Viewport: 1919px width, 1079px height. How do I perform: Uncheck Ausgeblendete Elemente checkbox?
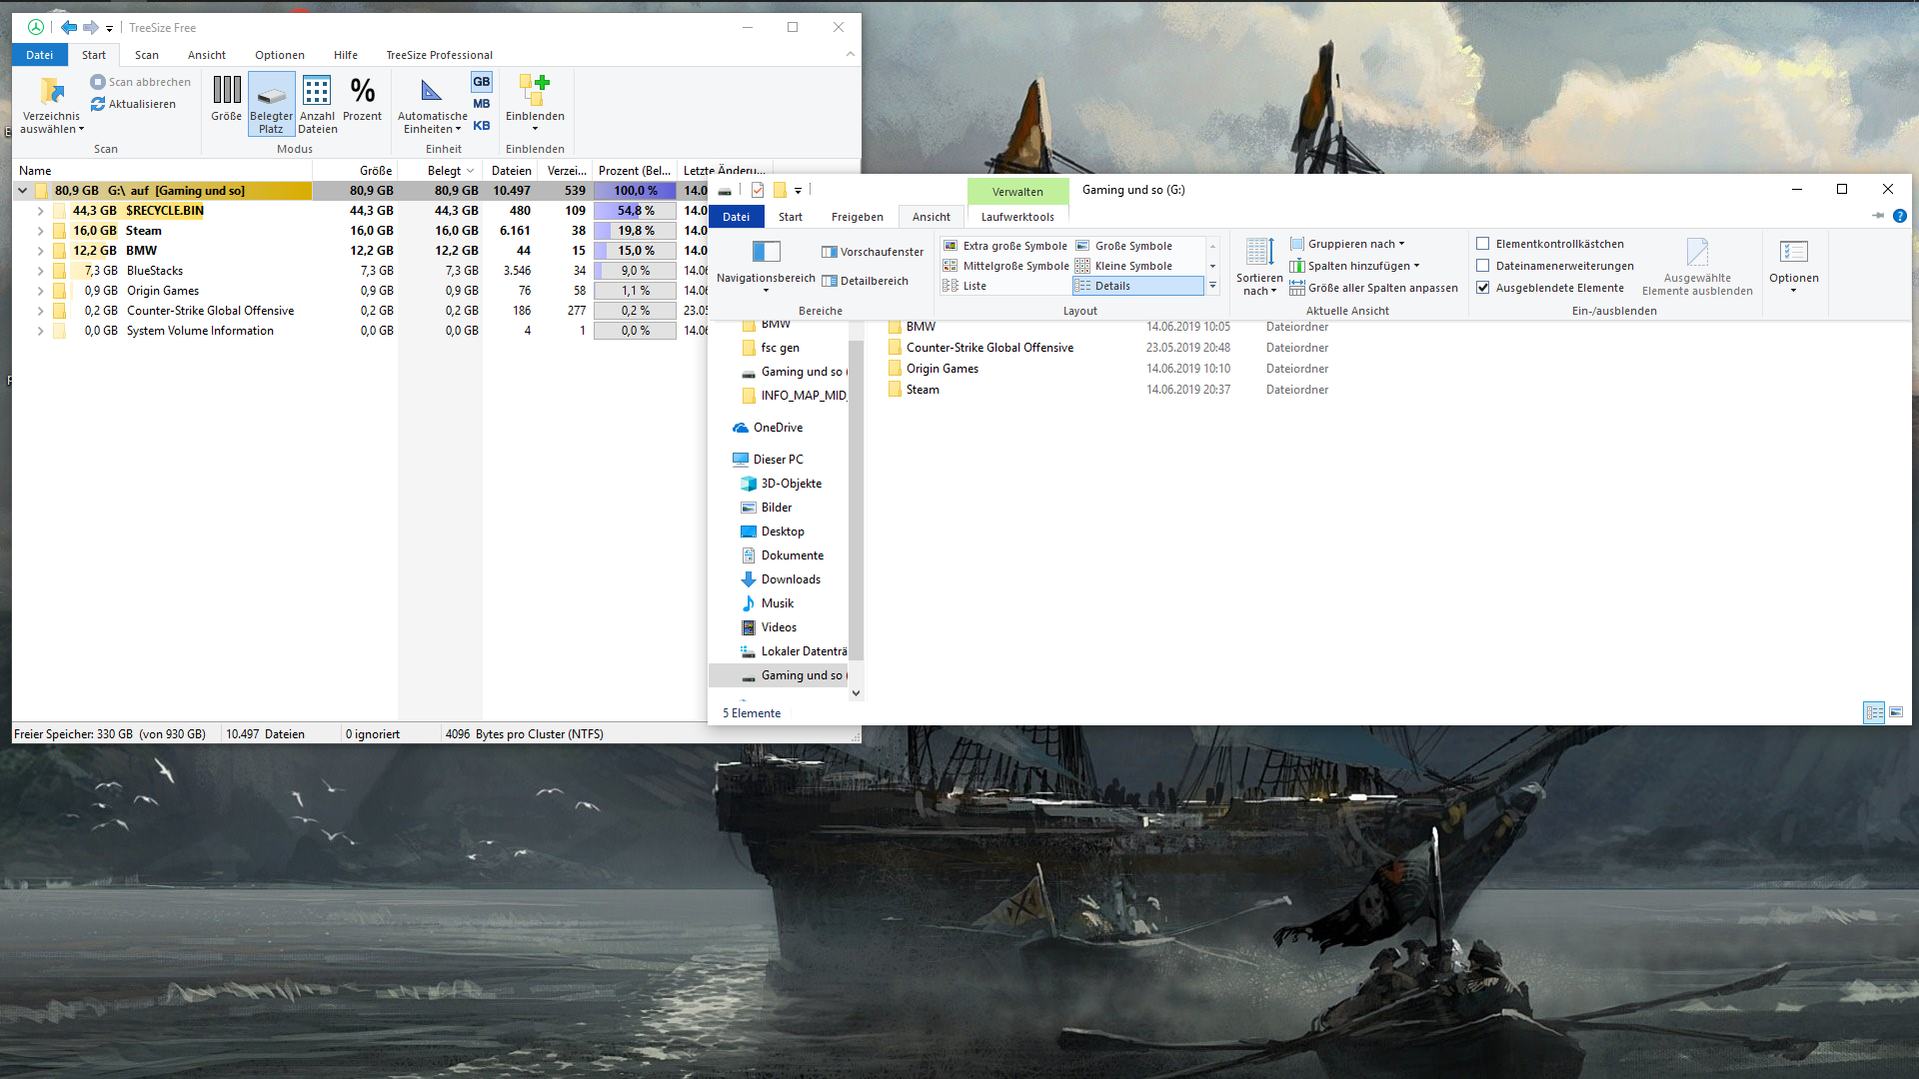coord(1483,288)
